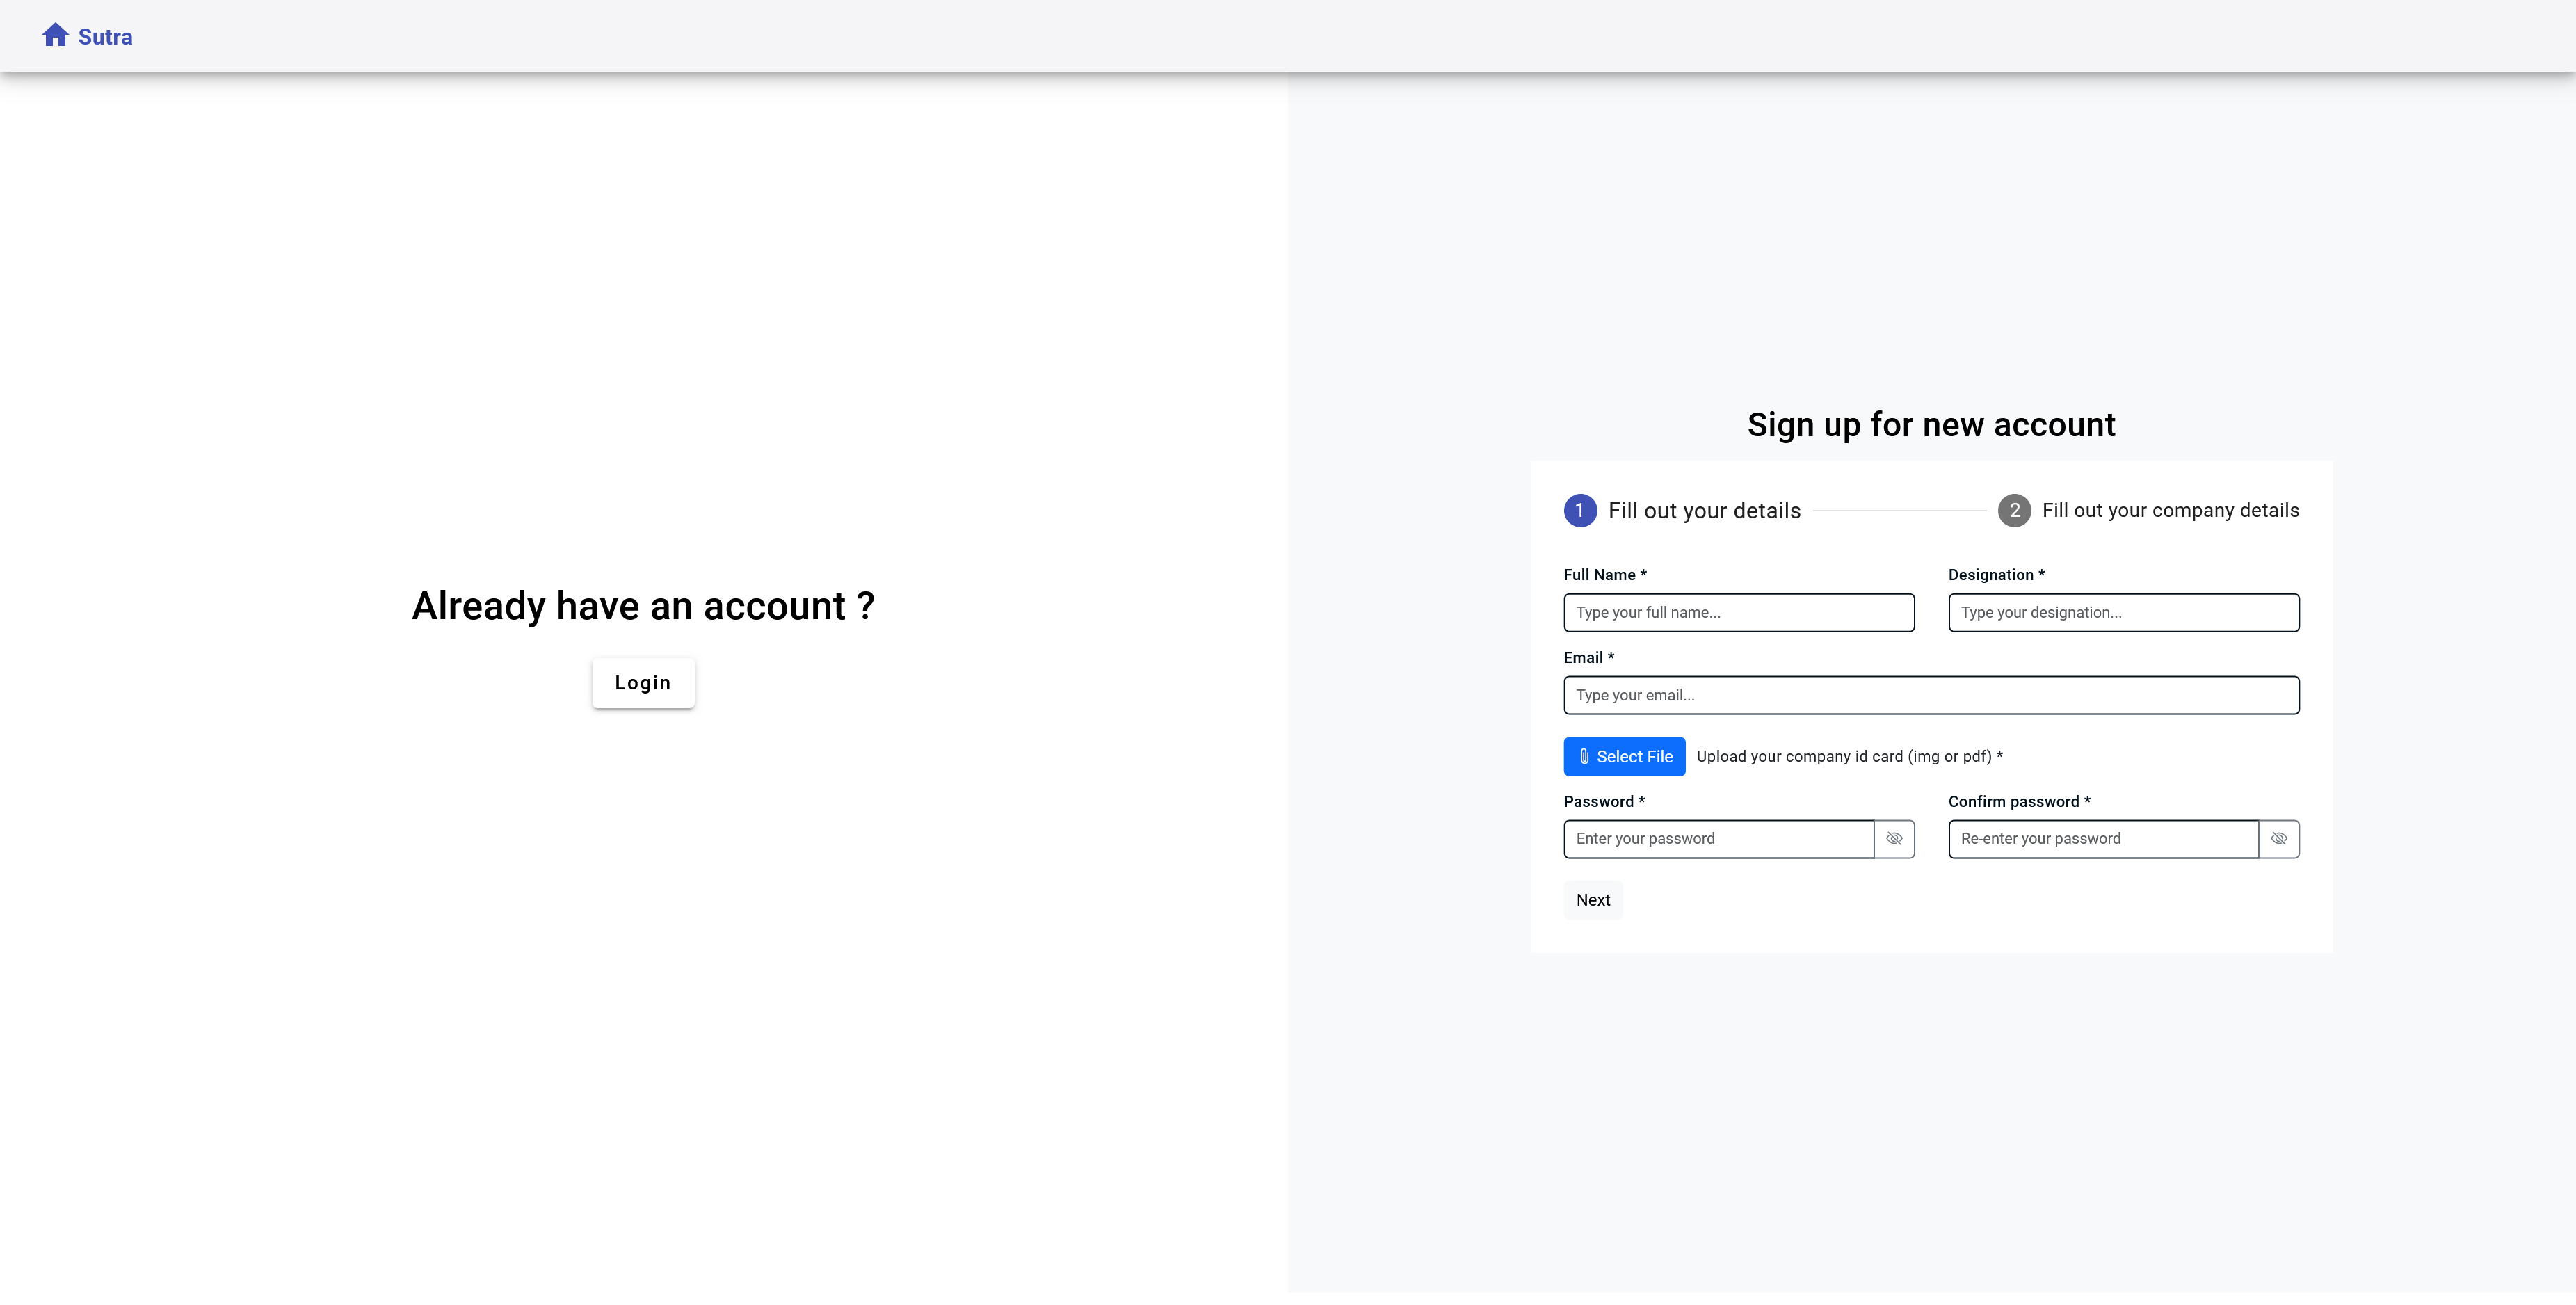Select the 'Fill out your company details' step label
Image resolution: width=2576 pixels, height=1305 pixels.
point(2170,510)
